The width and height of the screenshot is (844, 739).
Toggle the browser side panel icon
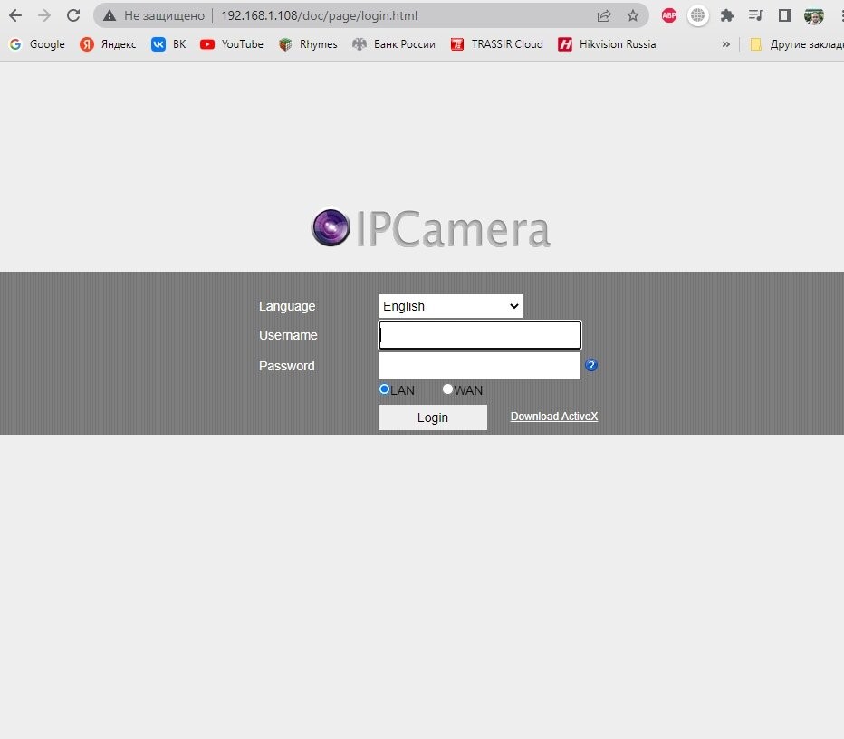785,15
